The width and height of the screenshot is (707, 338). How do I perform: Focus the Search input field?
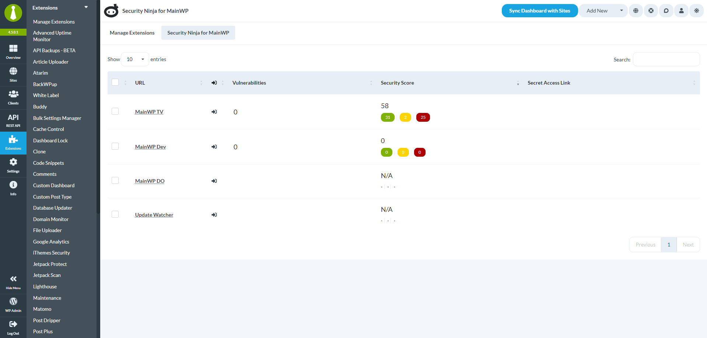666,59
